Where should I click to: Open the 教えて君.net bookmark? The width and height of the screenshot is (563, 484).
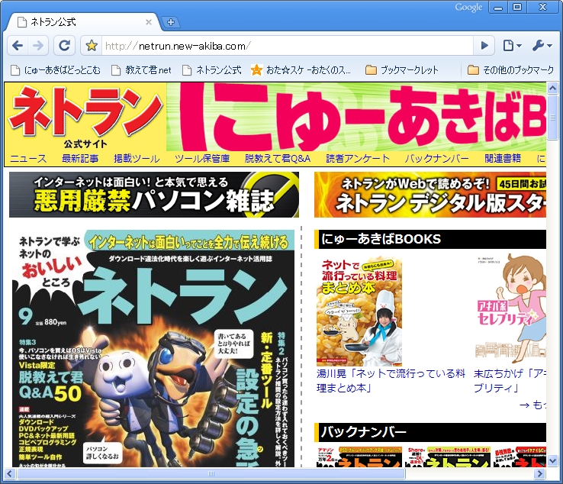(141, 70)
